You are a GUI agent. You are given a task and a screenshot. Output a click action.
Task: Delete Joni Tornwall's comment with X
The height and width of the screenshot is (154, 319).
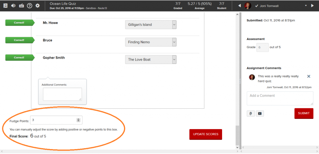pos(309,76)
